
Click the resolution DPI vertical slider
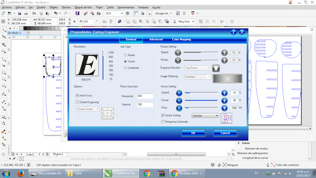tap(103, 66)
